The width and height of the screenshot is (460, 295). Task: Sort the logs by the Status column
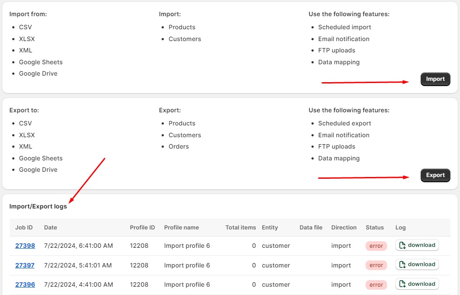click(x=375, y=227)
